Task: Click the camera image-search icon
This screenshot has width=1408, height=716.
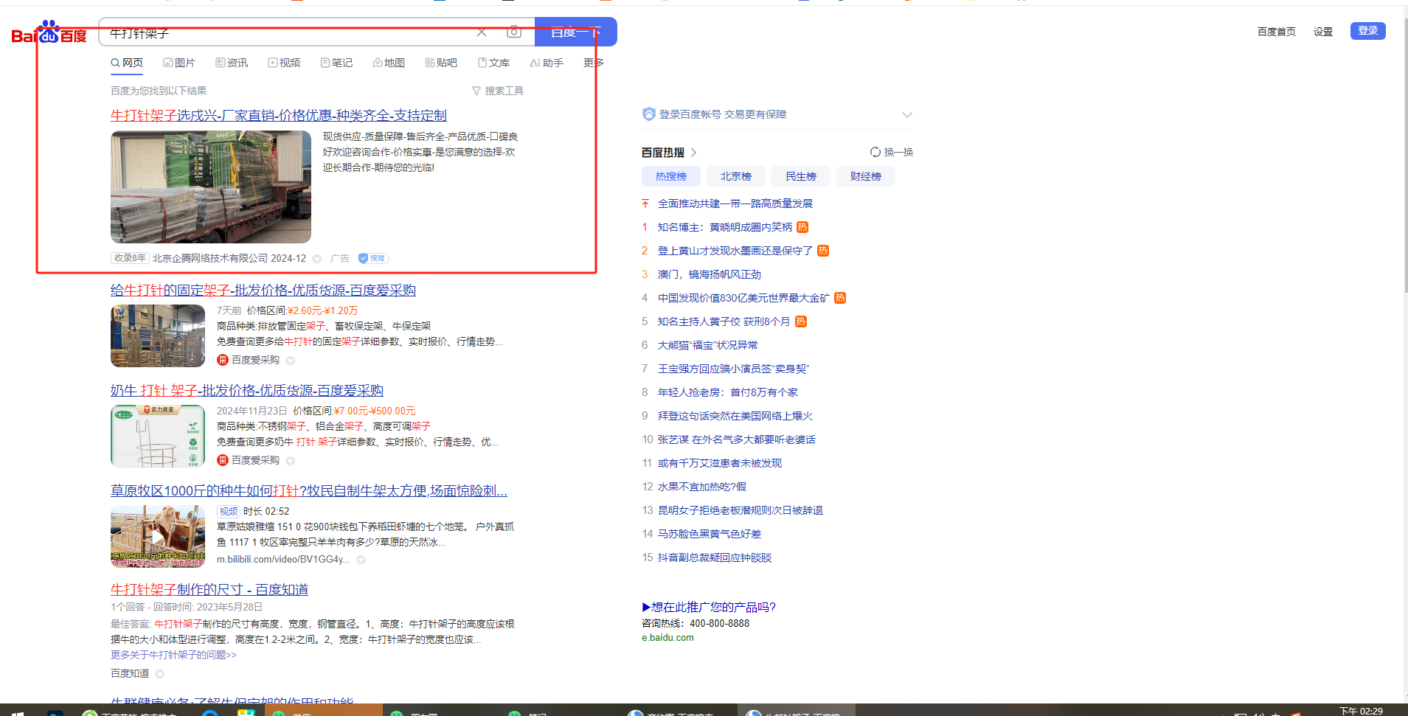Action: point(514,32)
